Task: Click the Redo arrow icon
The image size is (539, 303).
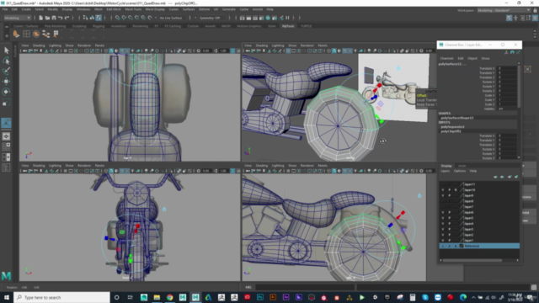Action: click(x=67, y=18)
